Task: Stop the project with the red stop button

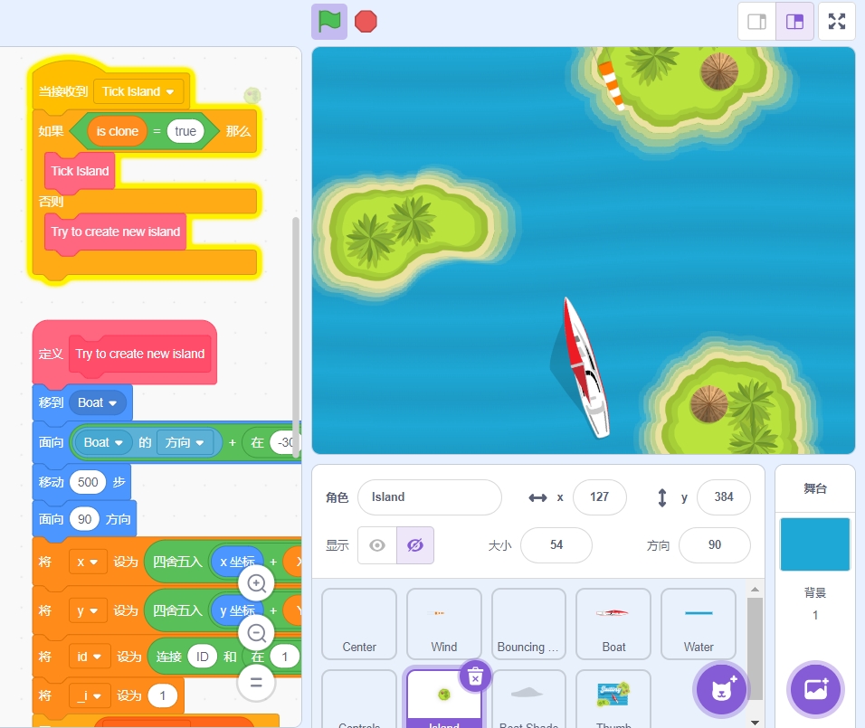Action: coord(366,22)
